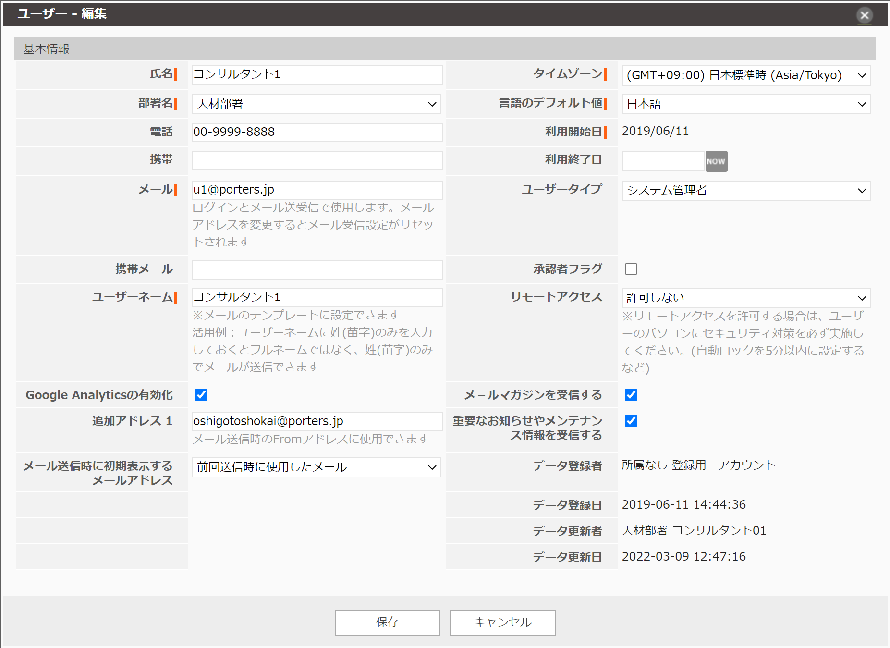Click the empty 携帯 input field
890x648 pixels.
(x=316, y=160)
